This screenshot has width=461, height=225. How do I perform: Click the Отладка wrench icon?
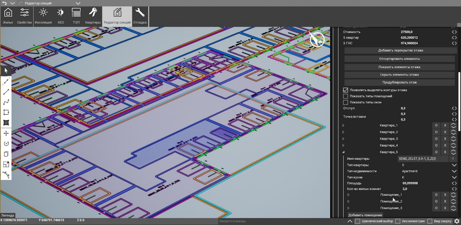coord(140,16)
